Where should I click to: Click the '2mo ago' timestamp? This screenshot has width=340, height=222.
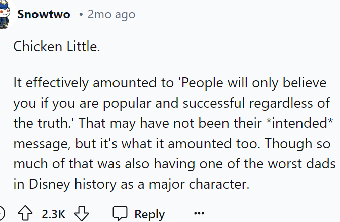(x=111, y=14)
